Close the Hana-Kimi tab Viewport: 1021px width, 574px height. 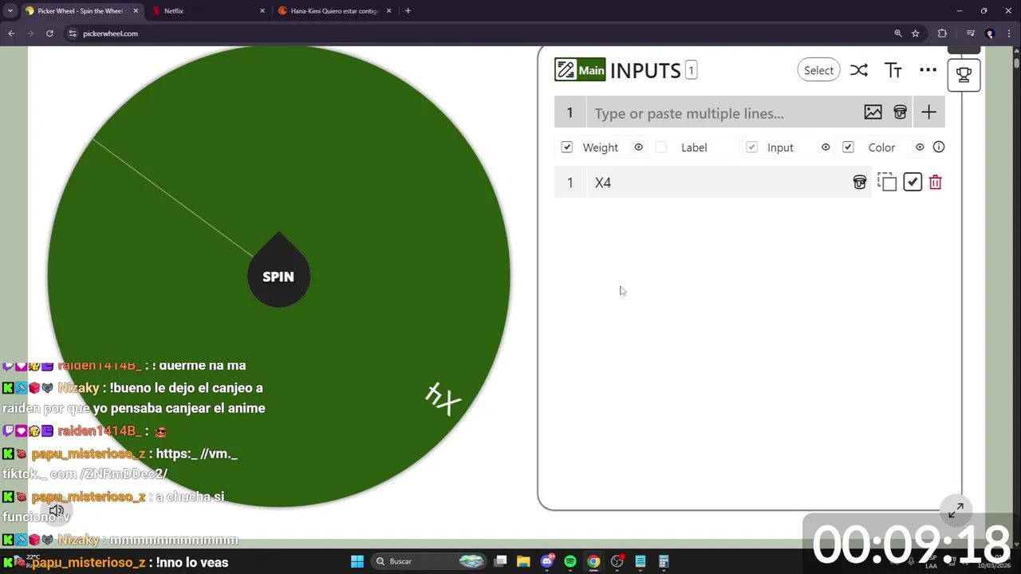[x=388, y=11]
